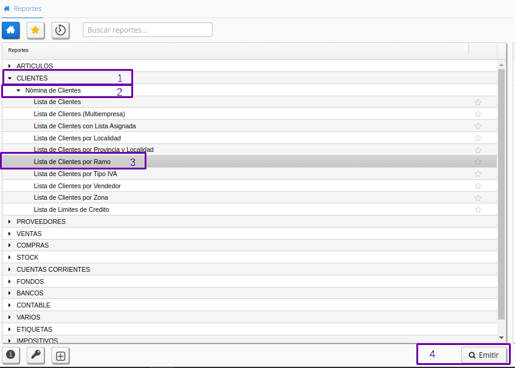Collapse the Nómina de Clientes arrow
The image size is (515, 368).
(18, 90)
